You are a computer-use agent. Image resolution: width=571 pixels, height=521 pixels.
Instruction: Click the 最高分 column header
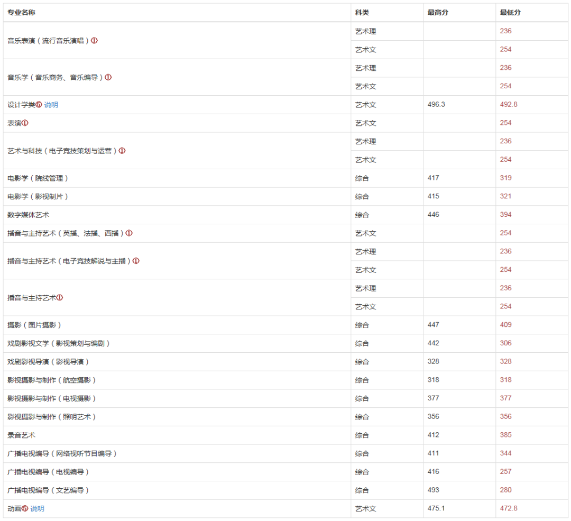[438, 12]
